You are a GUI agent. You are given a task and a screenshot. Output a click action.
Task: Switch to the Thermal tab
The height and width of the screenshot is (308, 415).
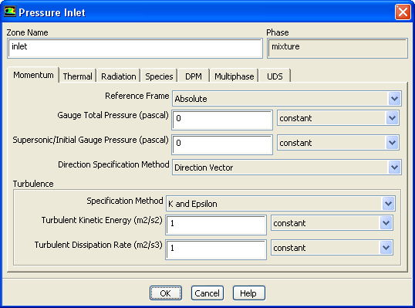[x=78, y=76]
